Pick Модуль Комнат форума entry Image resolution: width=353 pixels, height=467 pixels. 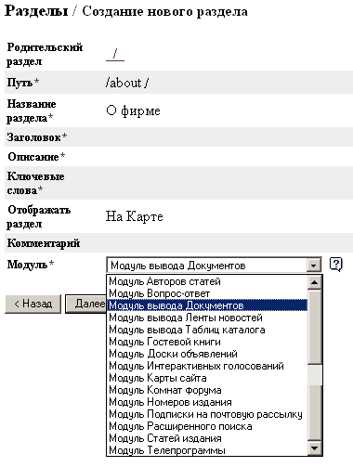207,390
